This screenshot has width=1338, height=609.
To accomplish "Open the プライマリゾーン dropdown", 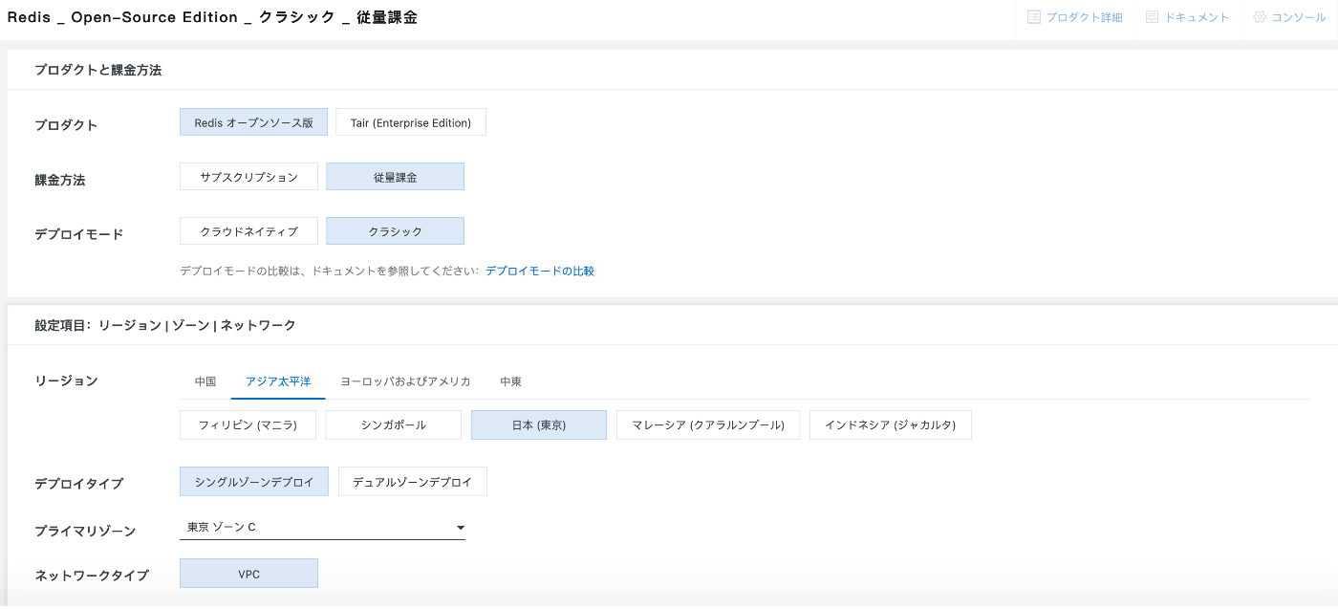I will point(315,528).
